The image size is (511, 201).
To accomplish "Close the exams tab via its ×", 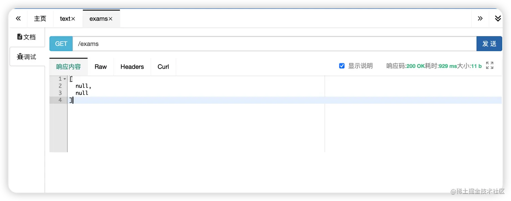I will pyautogui.click(x=110, y=19).
